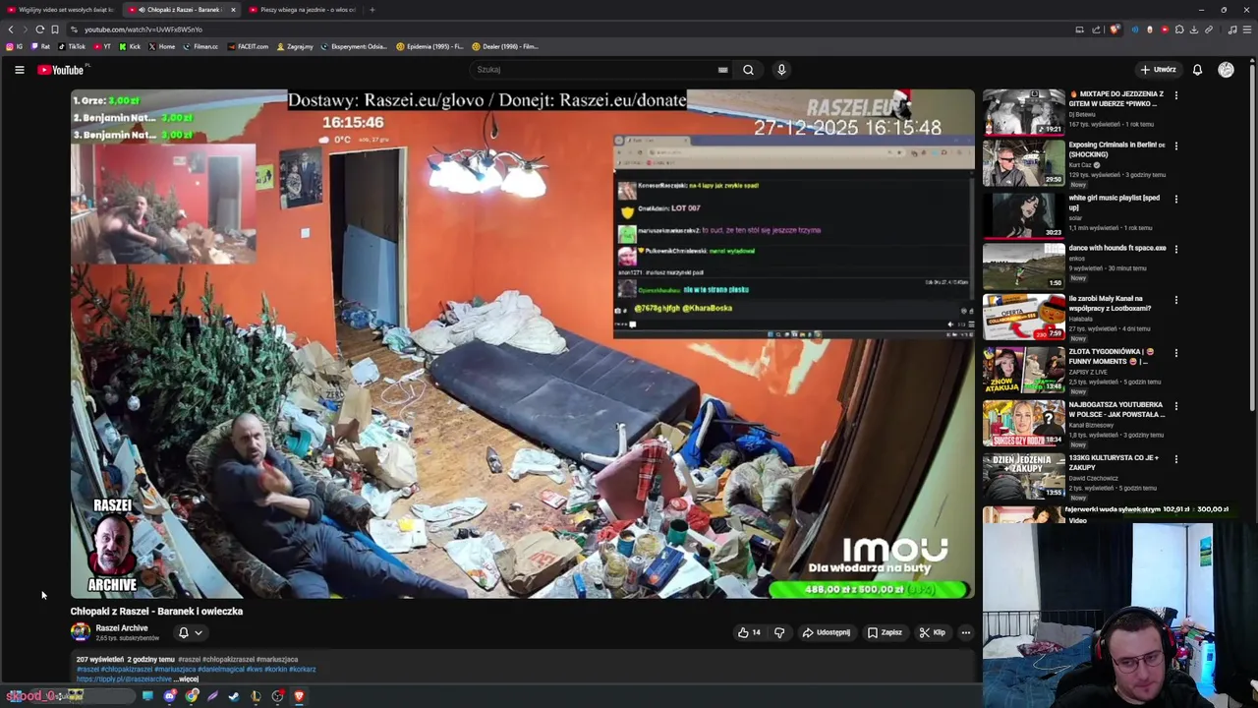Open the Brave Shields lion icon

click(x=1115, y=29)
